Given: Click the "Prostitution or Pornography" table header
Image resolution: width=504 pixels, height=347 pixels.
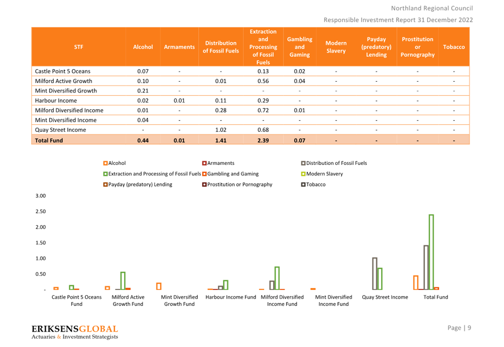Looking at the screenshot, I should 417,47.
